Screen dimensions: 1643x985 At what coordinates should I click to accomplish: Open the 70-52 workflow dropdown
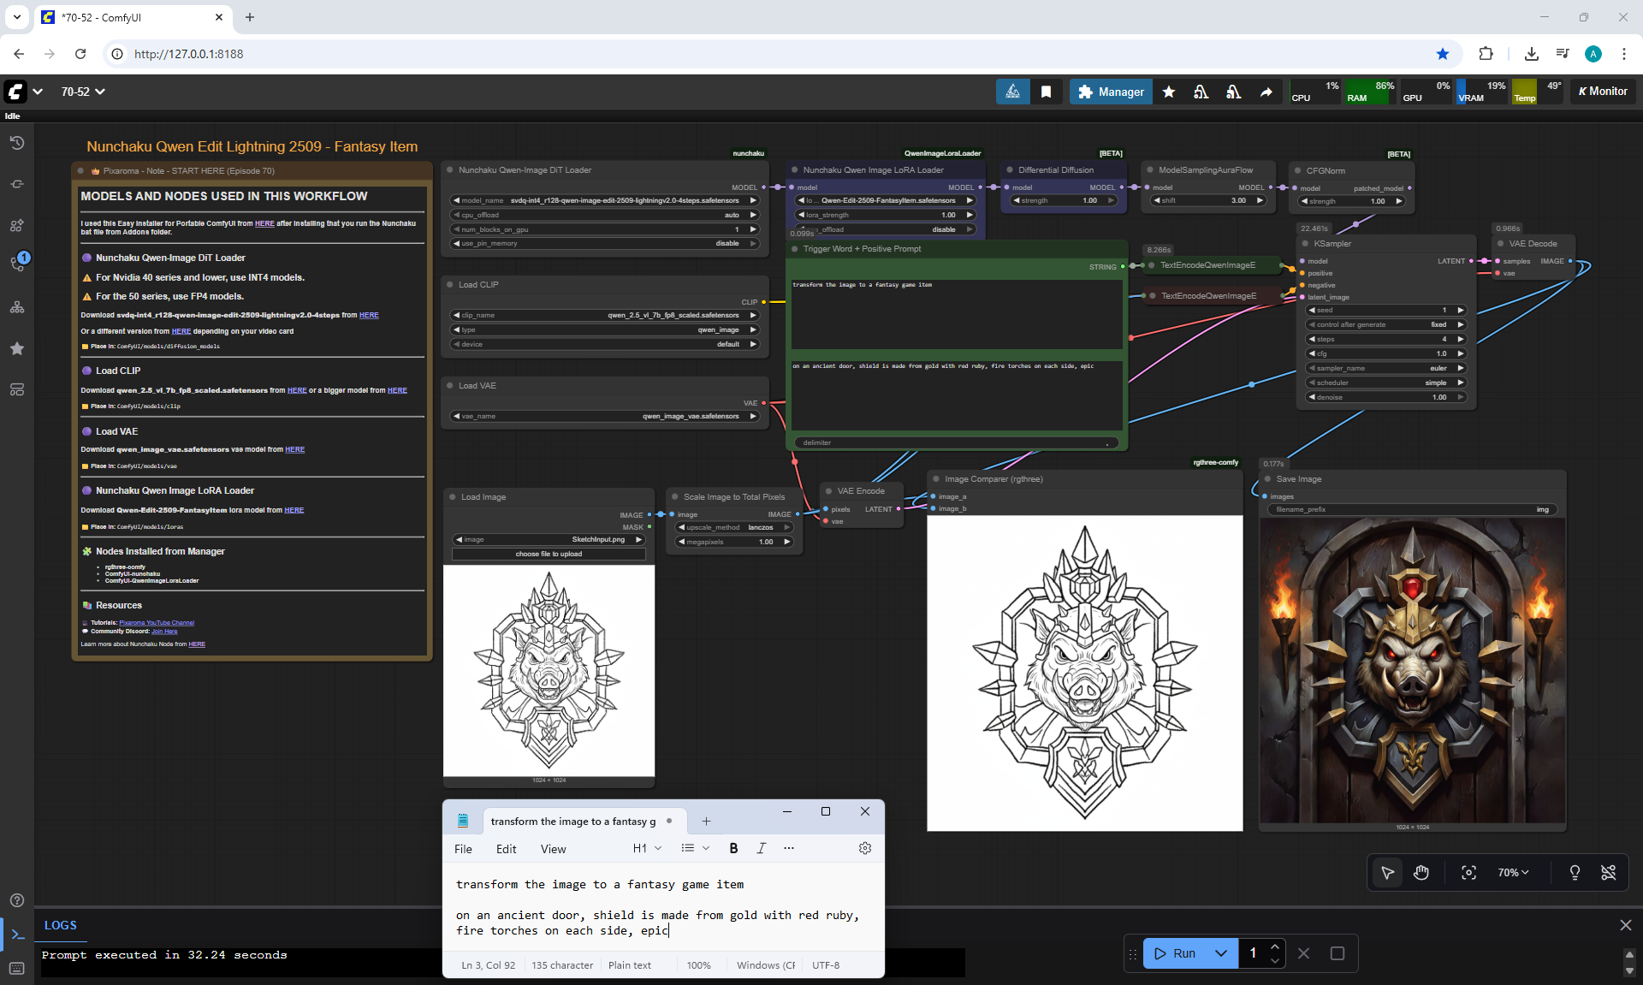[x=83, y=92]
